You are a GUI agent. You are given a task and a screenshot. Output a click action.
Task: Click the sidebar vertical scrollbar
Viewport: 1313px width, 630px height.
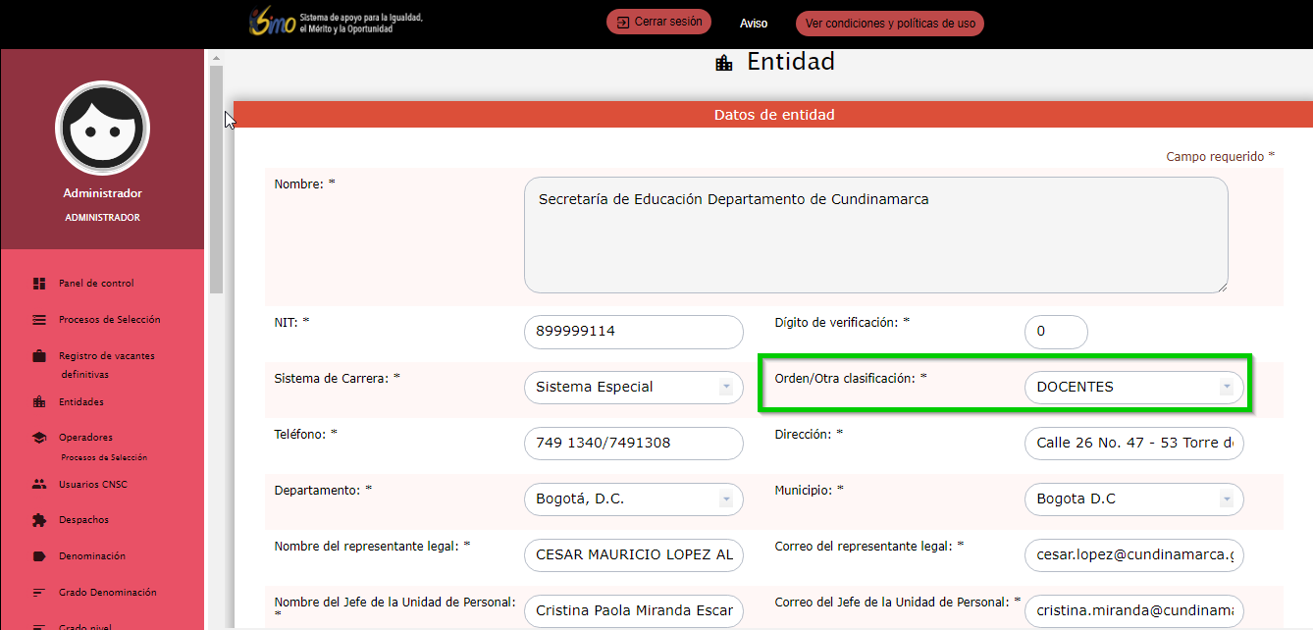(x=216, y=177)
